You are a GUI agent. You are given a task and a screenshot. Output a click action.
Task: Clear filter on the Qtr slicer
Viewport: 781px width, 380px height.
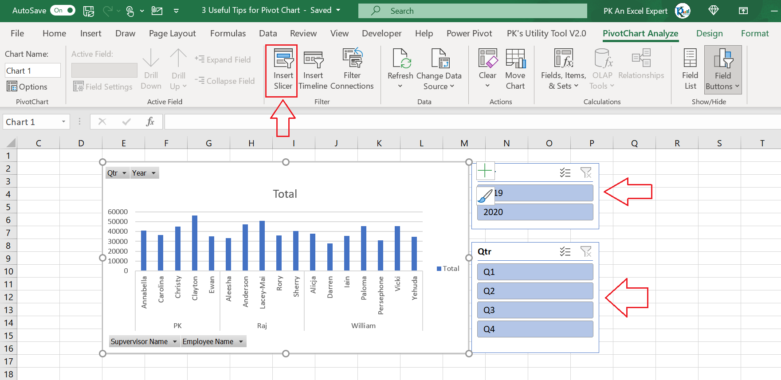click(586, 252)
